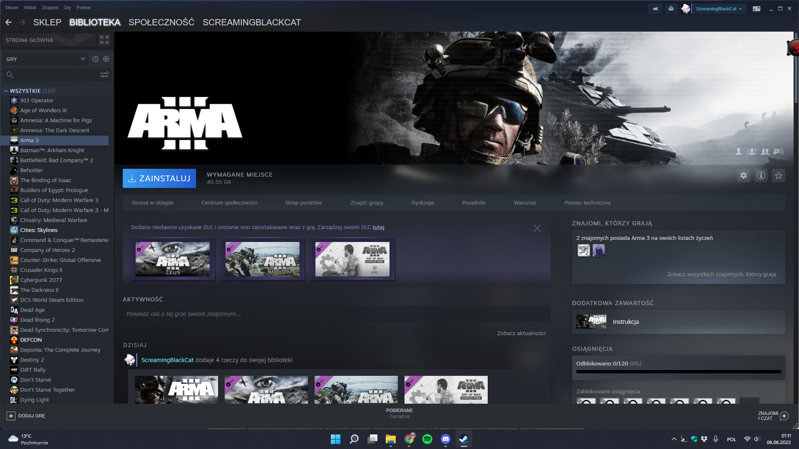The width and height of the screenshot is (799, 449).
Task: Show hidden system tray icons
Action: [x=674, y=439]
